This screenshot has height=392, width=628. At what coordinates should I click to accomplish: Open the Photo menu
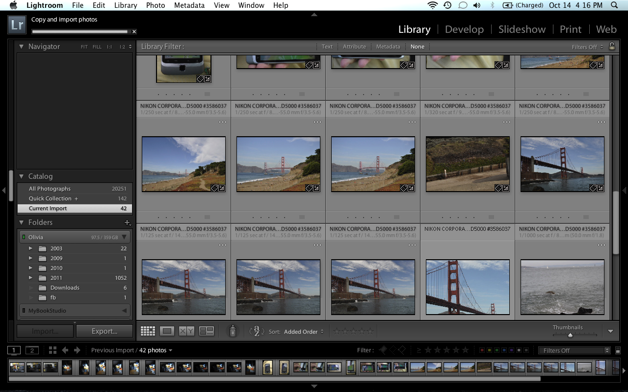pyautogui.click(x=156, y=5)
